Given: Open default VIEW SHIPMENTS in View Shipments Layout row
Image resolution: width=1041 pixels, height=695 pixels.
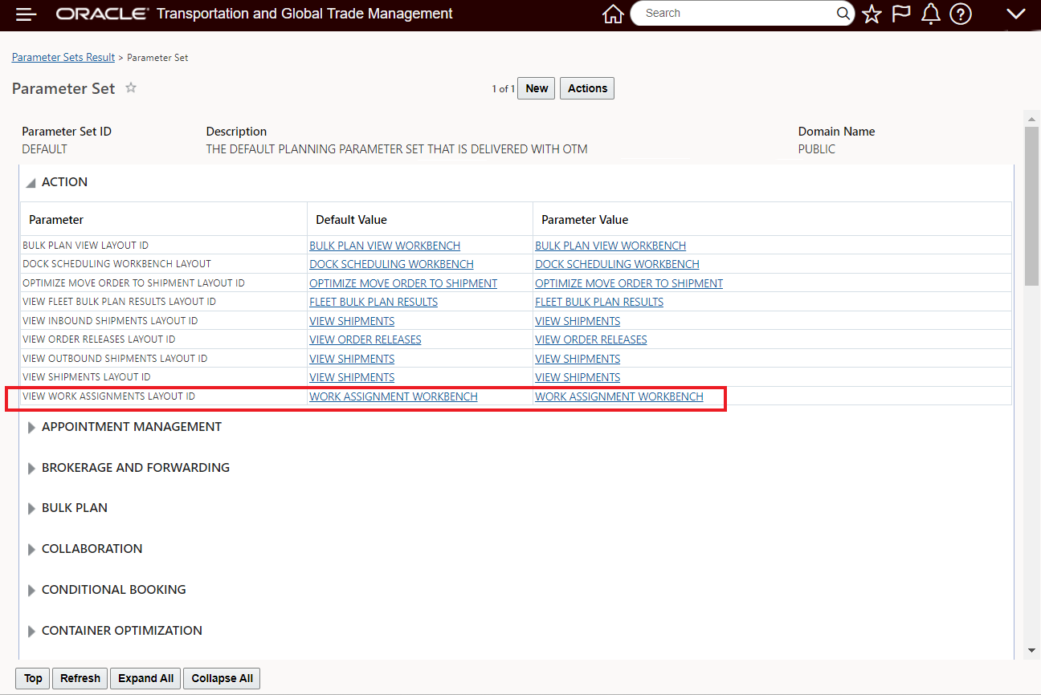Looking at the screenshot, I should click(x=352, y=377).
